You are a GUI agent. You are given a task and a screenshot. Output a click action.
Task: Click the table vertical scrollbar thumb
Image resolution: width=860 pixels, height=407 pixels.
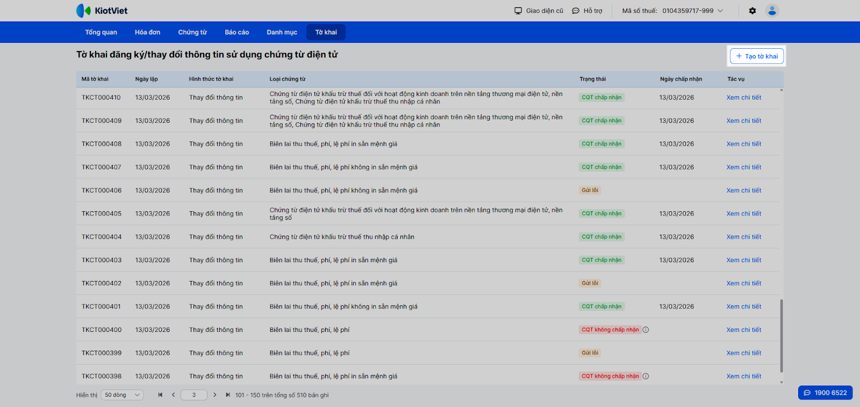pos(782,336)
